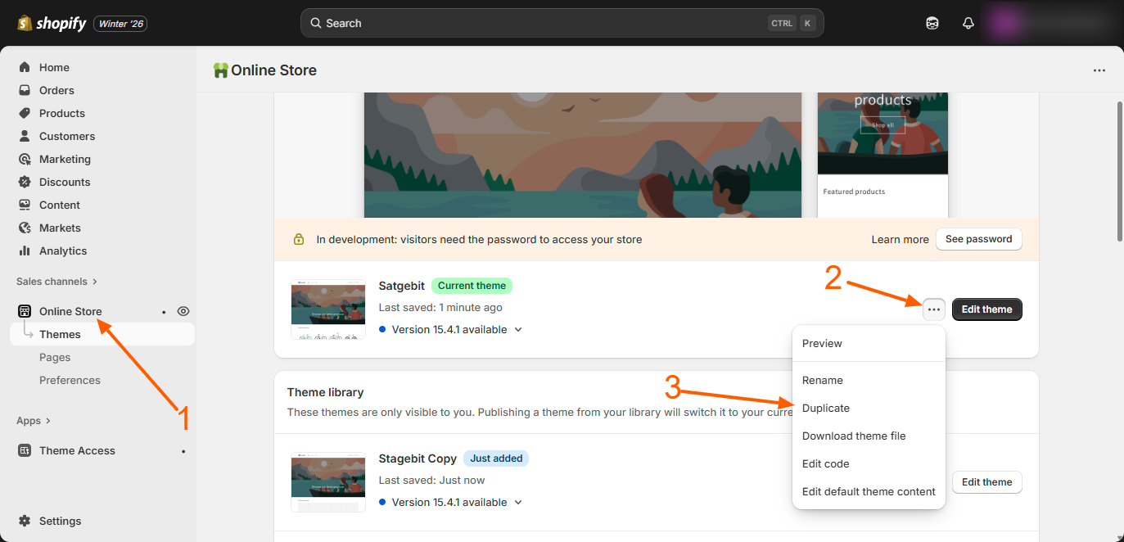The width and height of the screenshot is (1124, 542).
Task: Click the Online Store header icon
Action: point(220,70)
